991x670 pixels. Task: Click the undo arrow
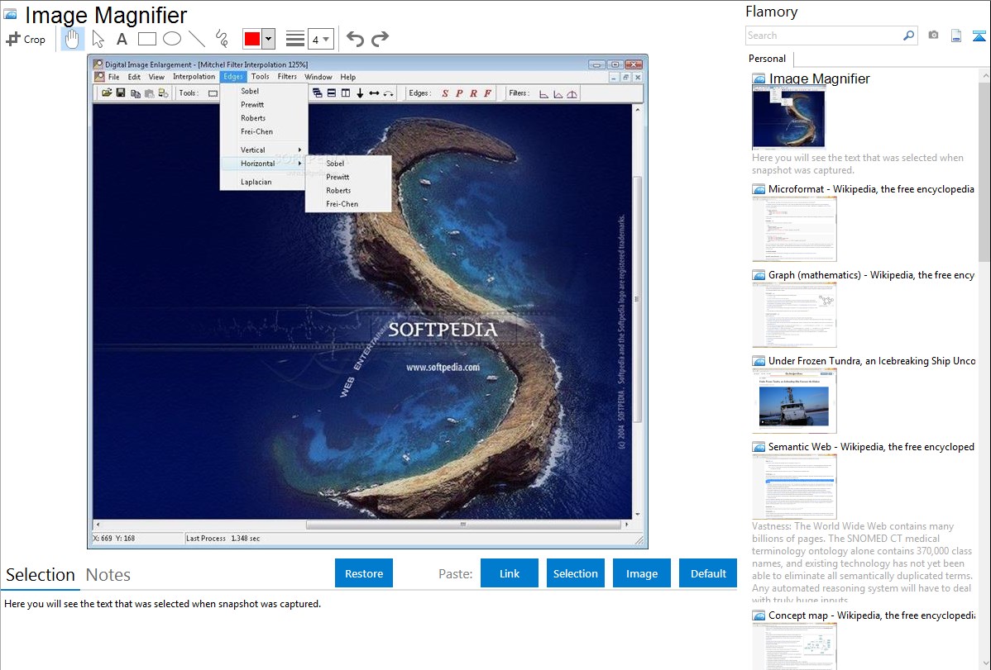coord(355,39)
